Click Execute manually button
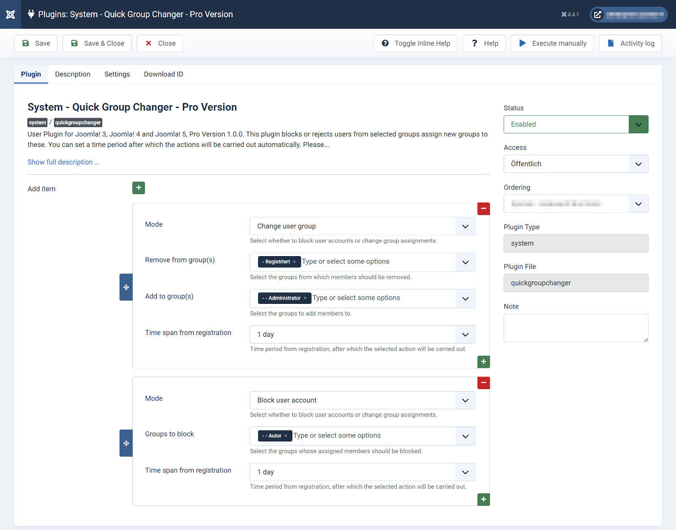The width and height of the screenshot is (676, 530). click(552, 43)
